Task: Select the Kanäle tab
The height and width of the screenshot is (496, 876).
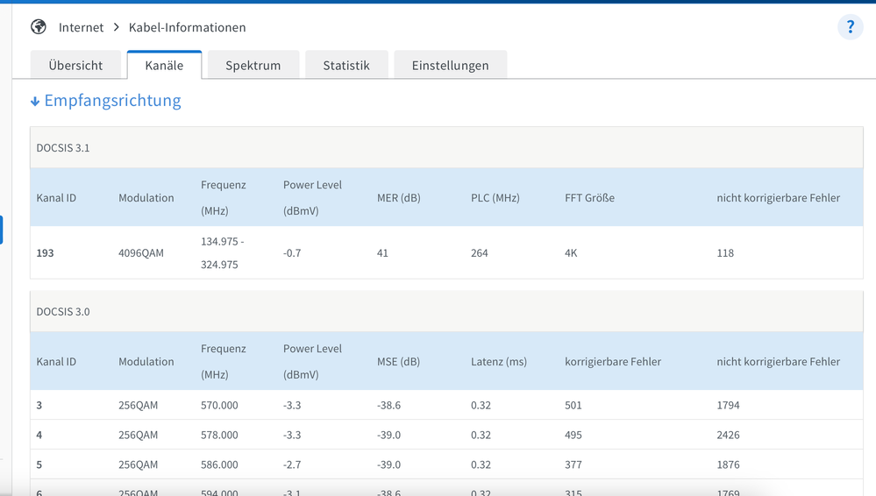Action: pyautogui.click(x=164, y=65)
